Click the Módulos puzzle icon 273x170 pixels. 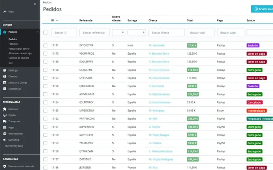4,109
